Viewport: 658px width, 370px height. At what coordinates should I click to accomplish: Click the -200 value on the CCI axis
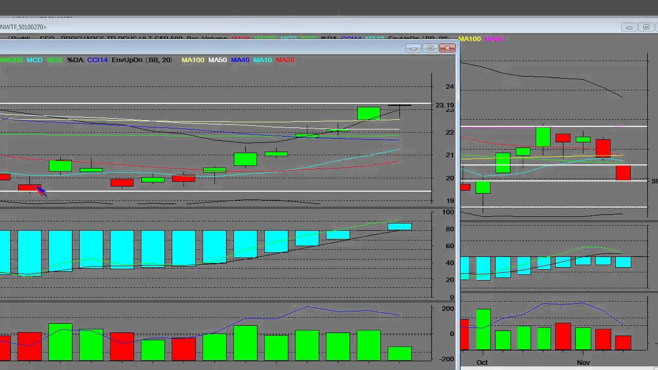(x=447, y=359)
